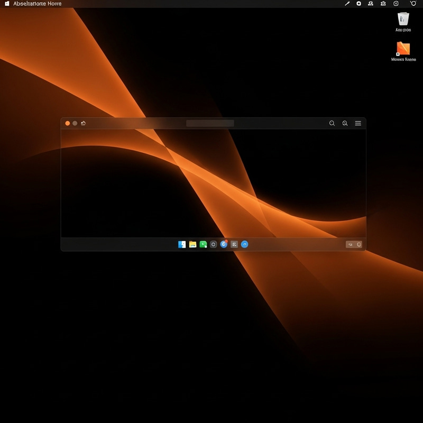The height and width of the screenshot is (423, 423).
Task: Open the blue browser icon in the dock
Action: [x=244, y=244]
